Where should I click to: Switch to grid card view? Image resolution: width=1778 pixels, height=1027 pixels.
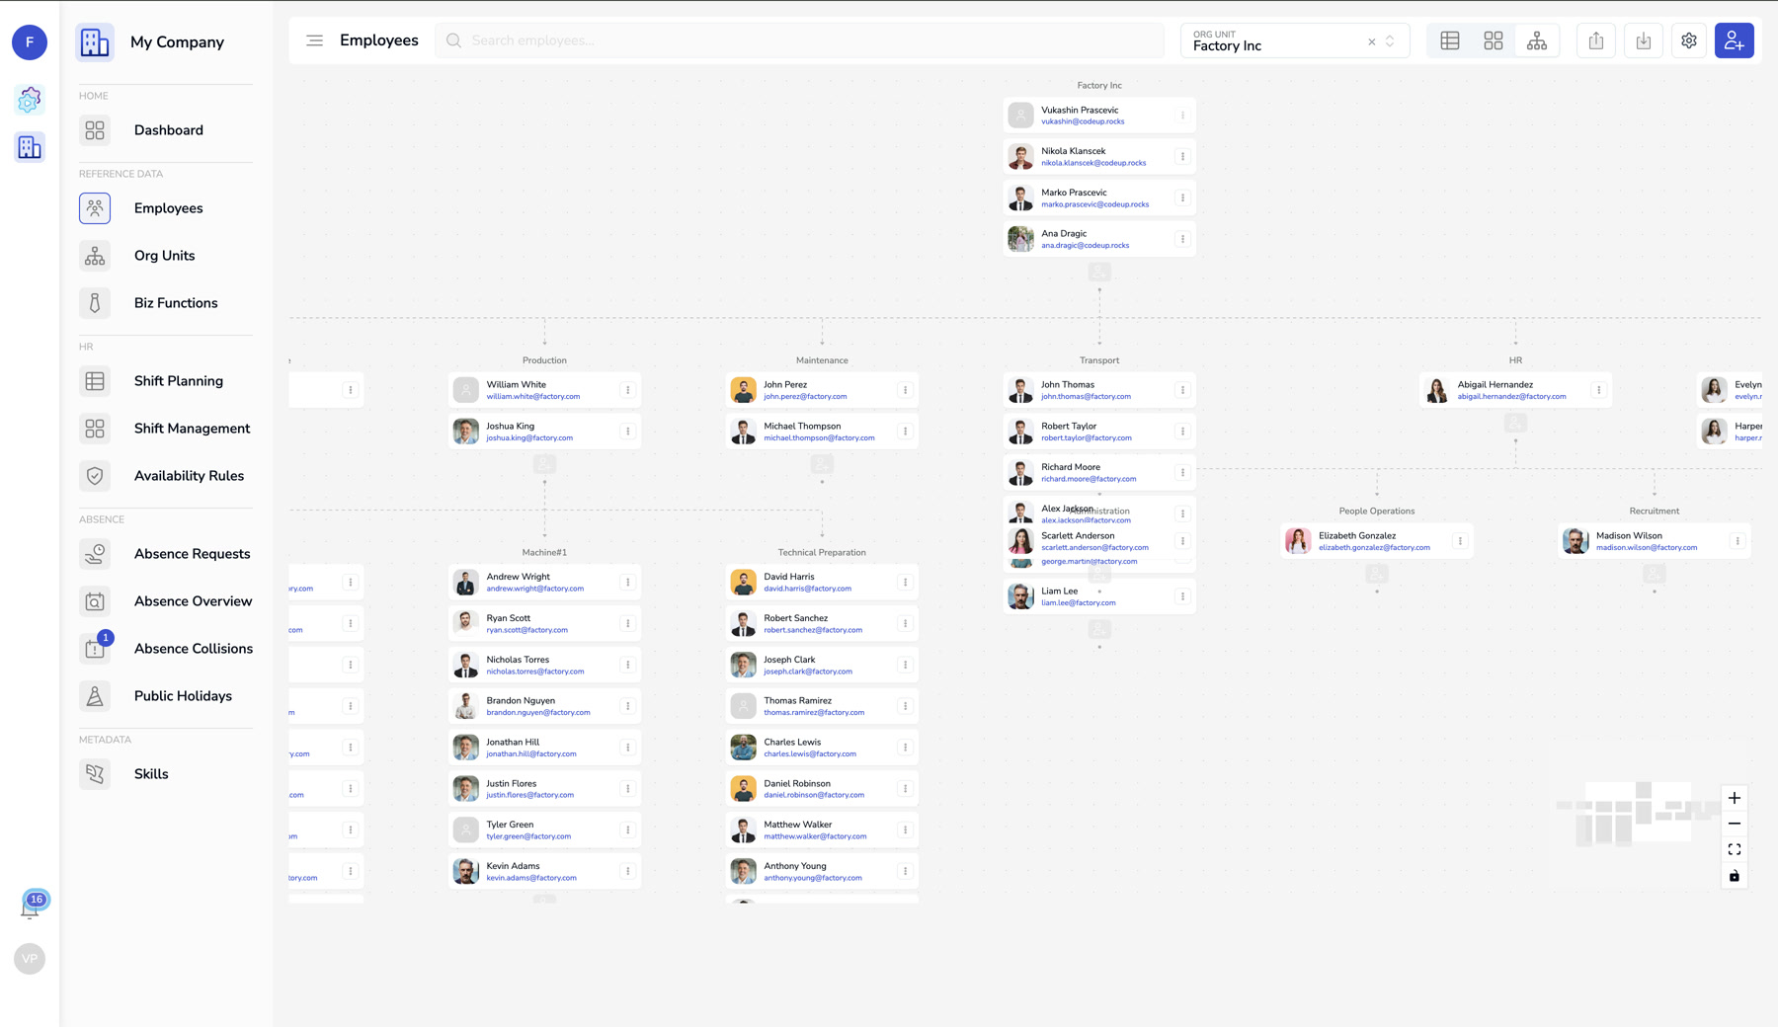pos(1494,40)
